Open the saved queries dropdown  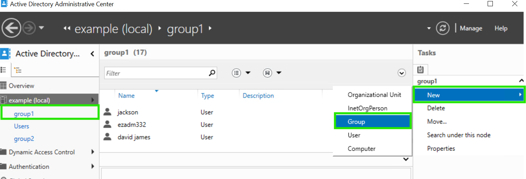pos(272,73)
